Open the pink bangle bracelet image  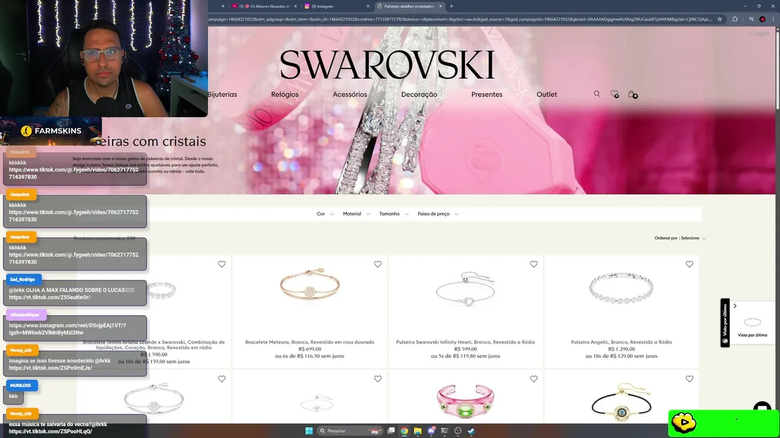coord(466,401)
